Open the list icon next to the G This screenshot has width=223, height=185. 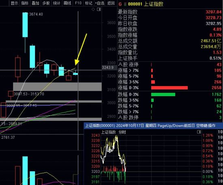point(125,4)
